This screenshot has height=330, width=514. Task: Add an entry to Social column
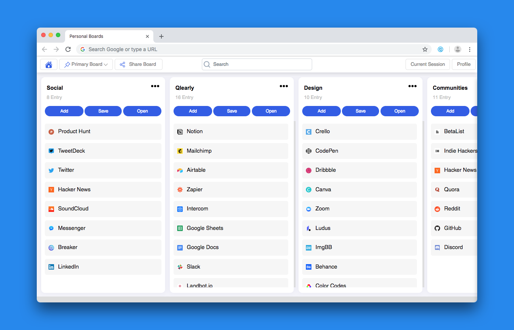[x=64, y=111]
